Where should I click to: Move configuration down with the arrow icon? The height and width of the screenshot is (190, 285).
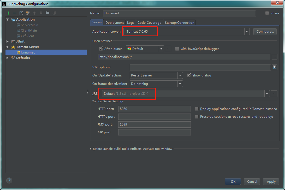click(x=41, y=13)
